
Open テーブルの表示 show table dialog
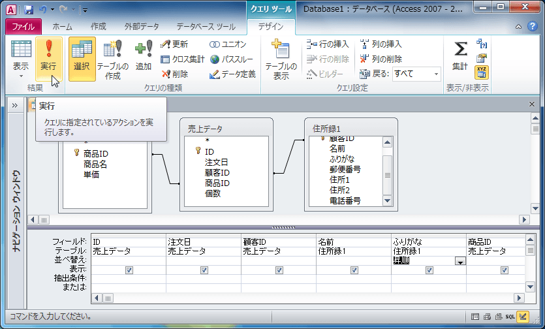pos(281,59)
